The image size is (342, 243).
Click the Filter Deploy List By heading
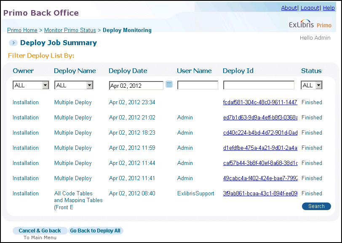pos(41,56)
